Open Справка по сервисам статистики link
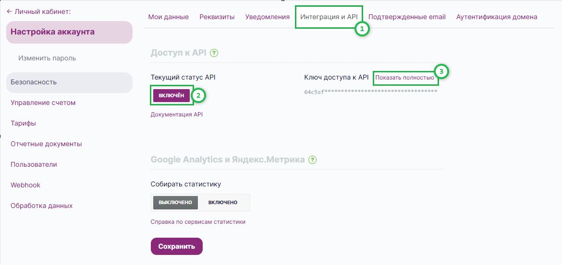562x265 pixels. (198, 222)
